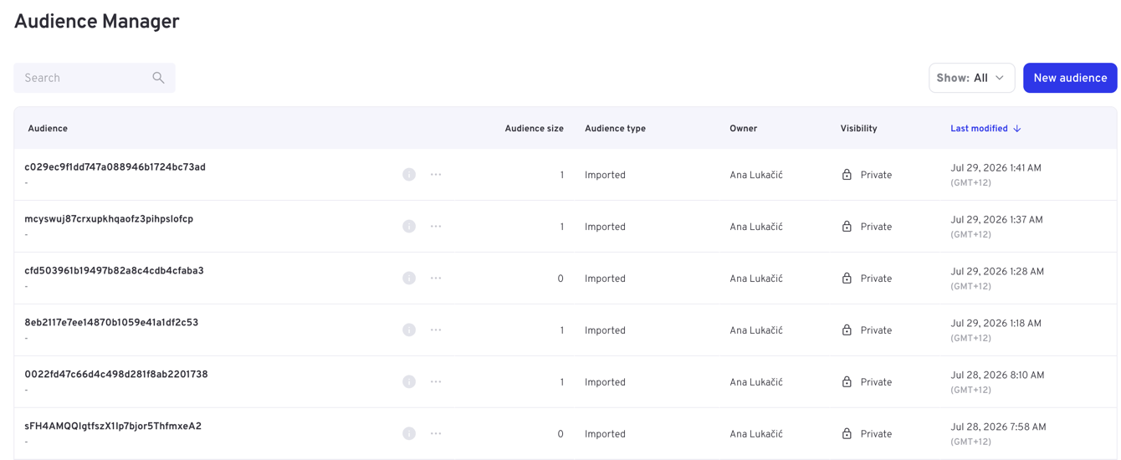Viewport: 1121px width, 460px height.
Task: Click the 'Jul 29, 2026 1:18 AM' date
Action: click(x=996, y=324)
